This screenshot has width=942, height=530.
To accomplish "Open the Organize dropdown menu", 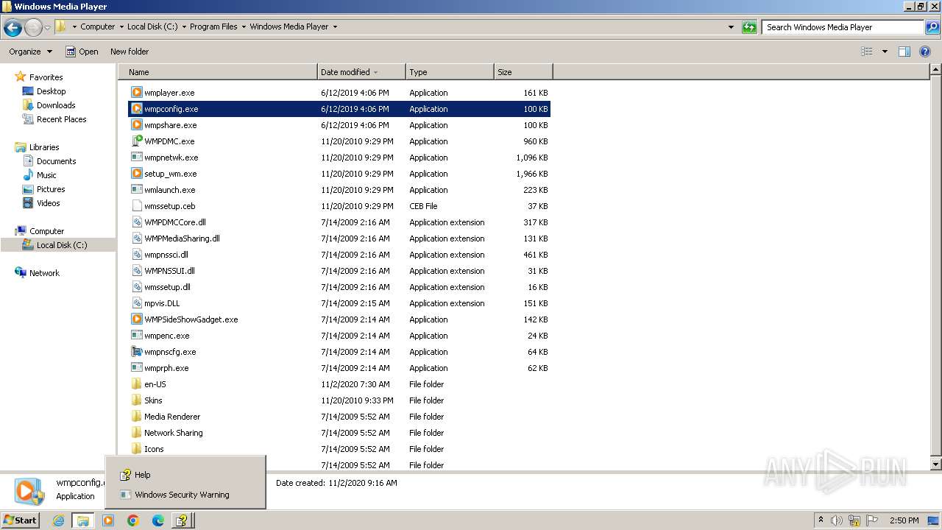I will pos(31,52).
